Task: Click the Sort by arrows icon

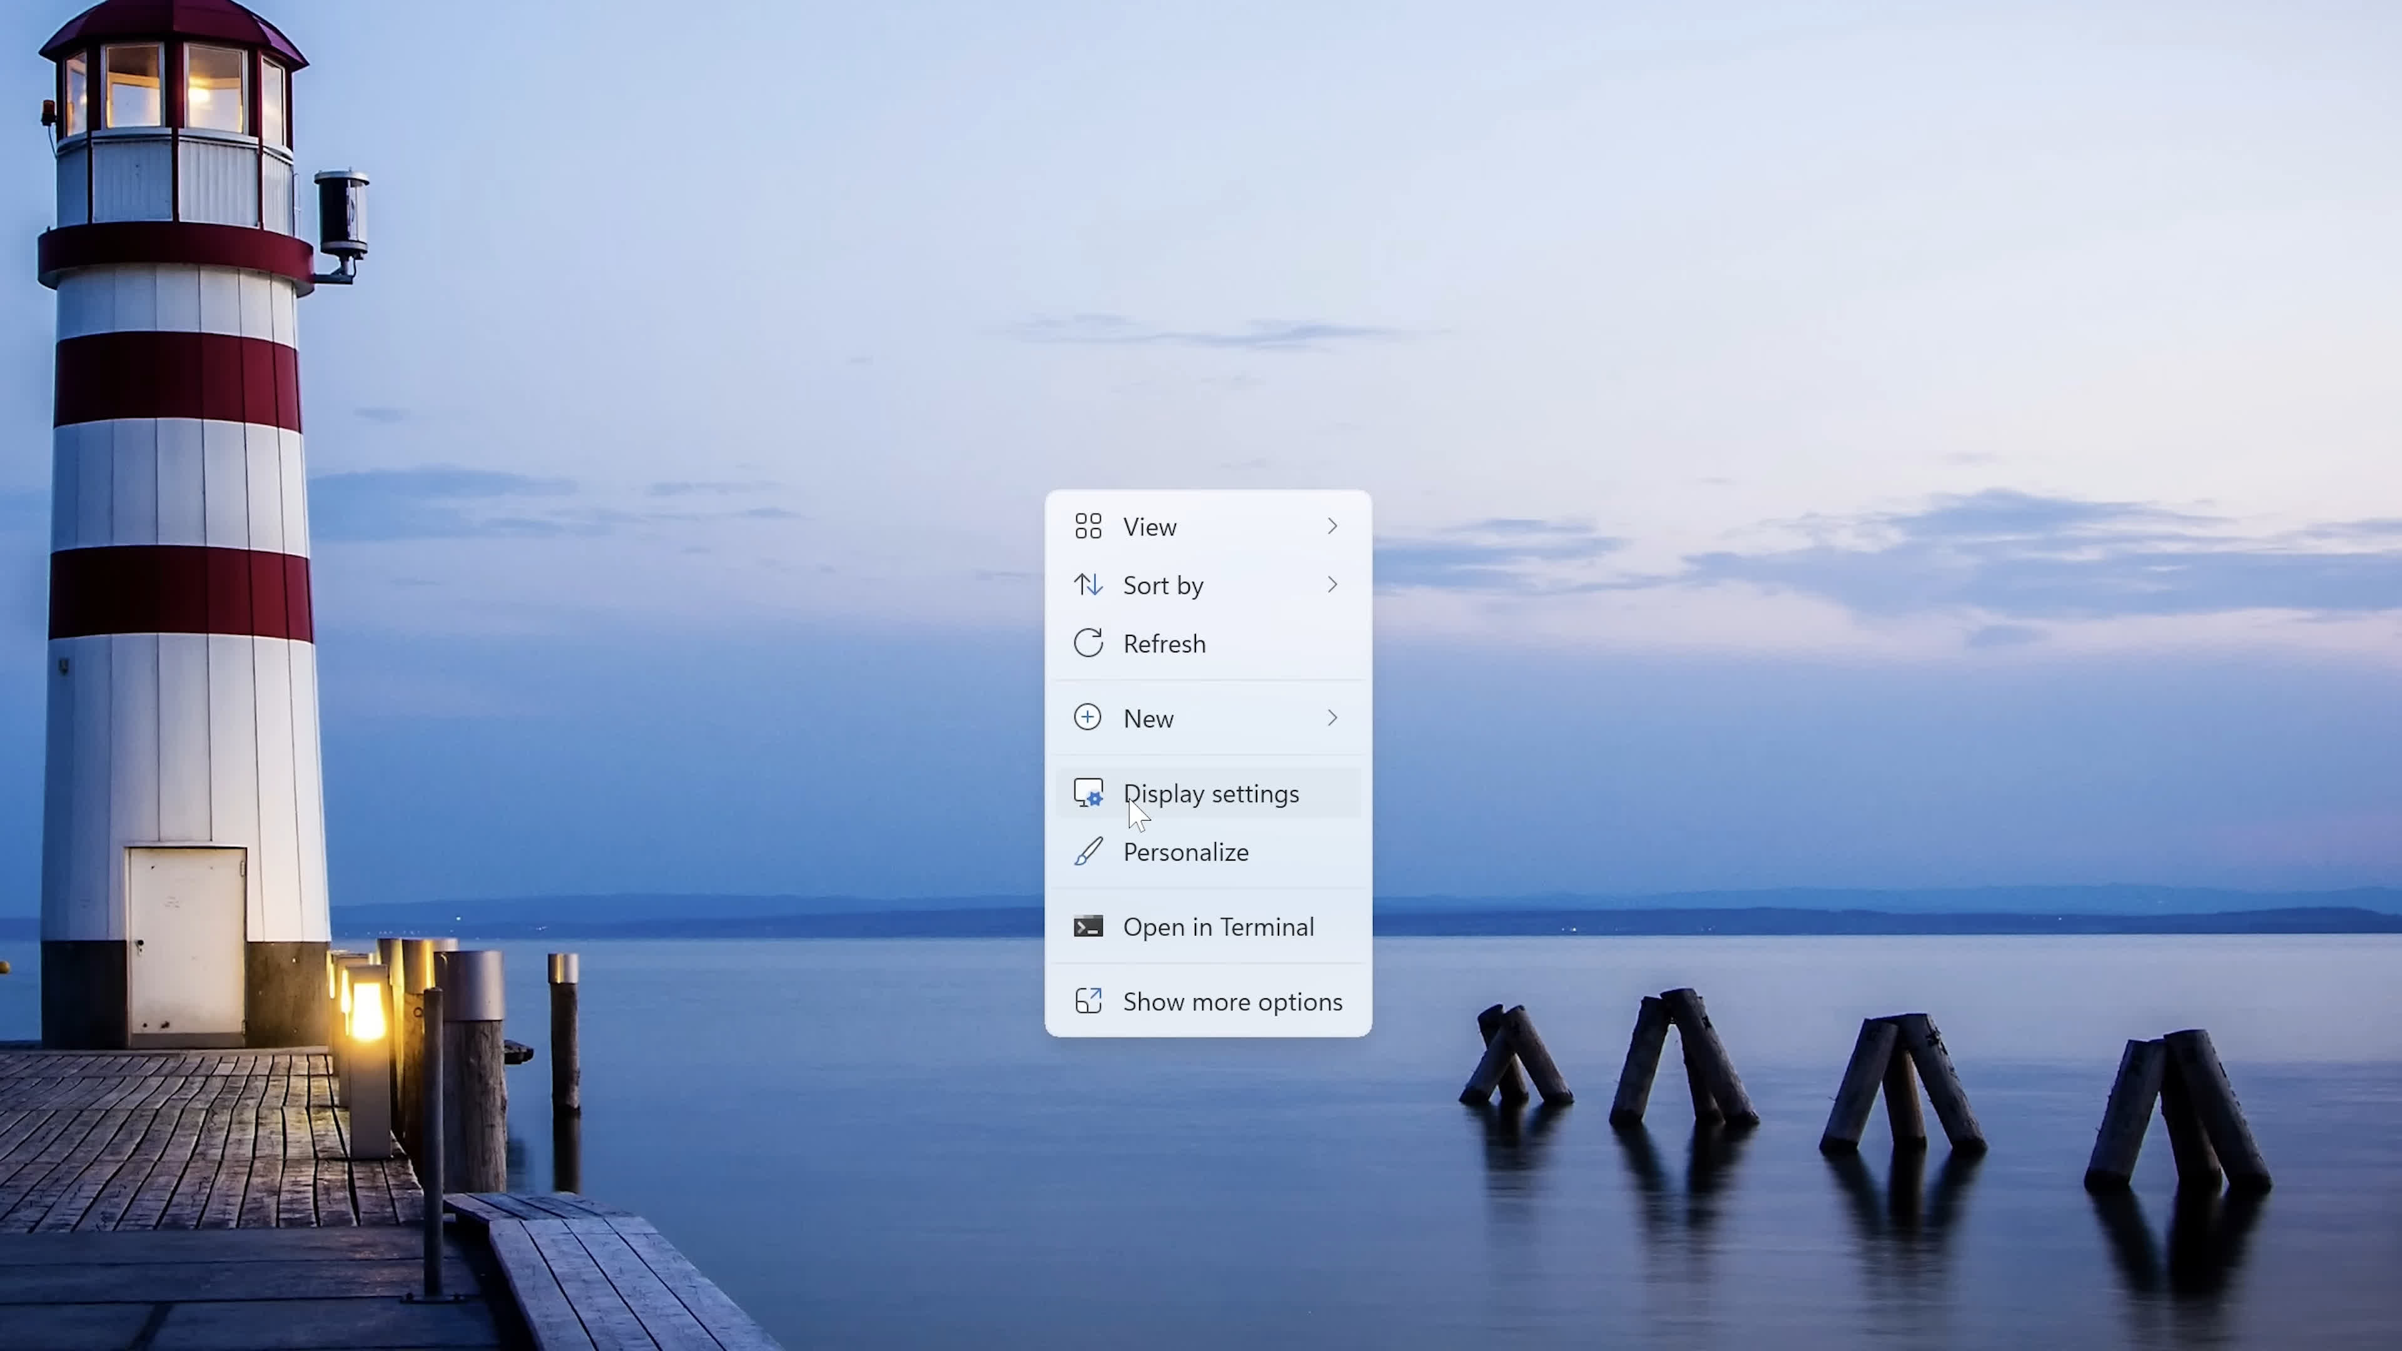Action: pos(1088,585)
